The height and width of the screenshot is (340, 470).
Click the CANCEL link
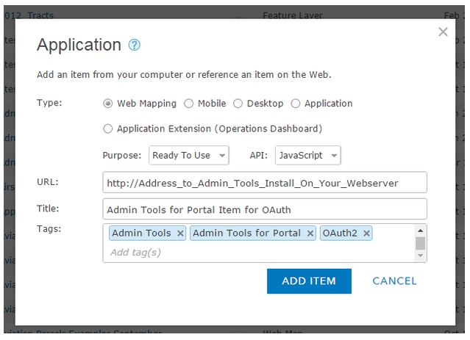point(394,281)
